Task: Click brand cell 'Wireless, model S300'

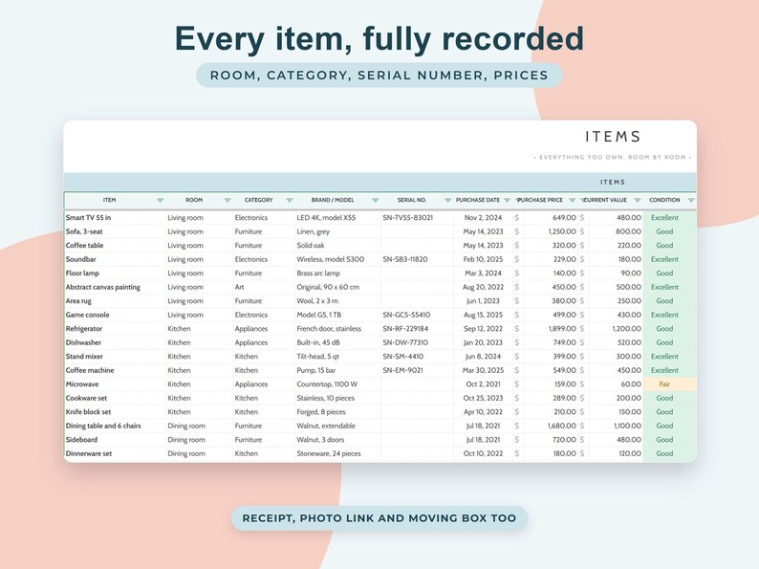Action: pyautogui.click(x=331, y=259)
